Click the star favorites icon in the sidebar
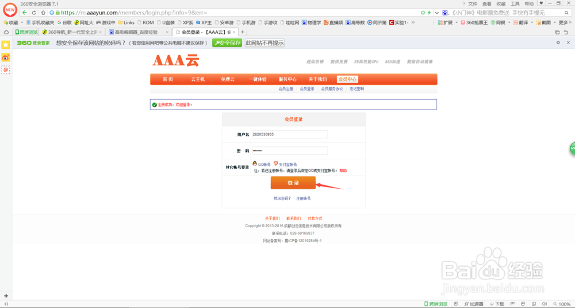The image size is (575, 308). 6,45
